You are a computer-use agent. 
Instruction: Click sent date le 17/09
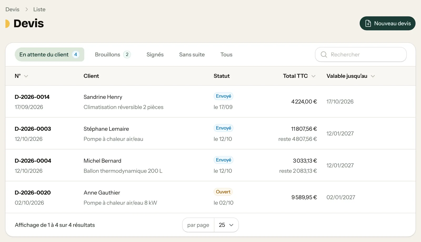223,107
